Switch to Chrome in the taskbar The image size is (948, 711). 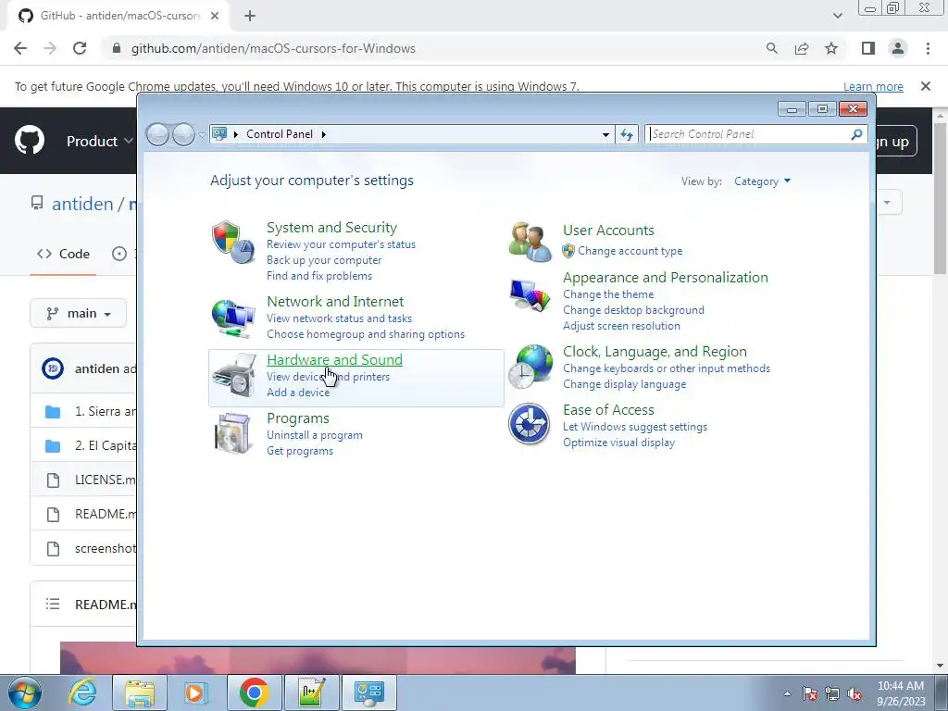[x=254, y=692]
